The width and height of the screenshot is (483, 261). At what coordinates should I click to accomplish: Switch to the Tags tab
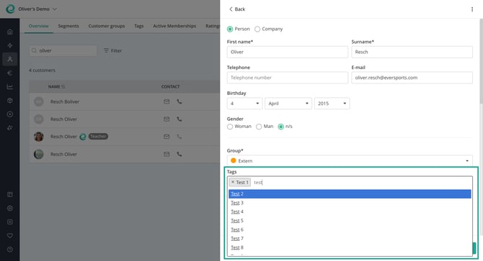(139, 26)
